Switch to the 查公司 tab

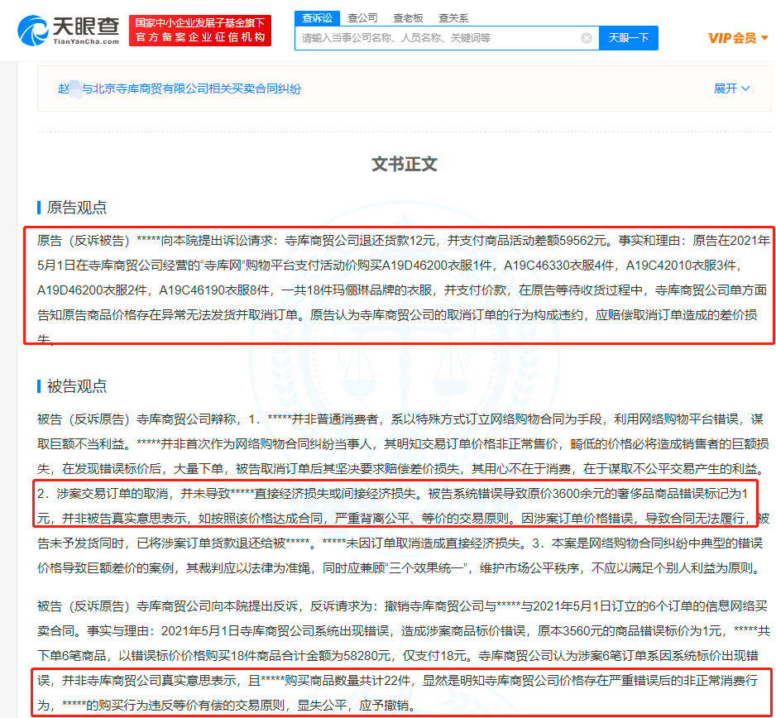pos(362,18)
